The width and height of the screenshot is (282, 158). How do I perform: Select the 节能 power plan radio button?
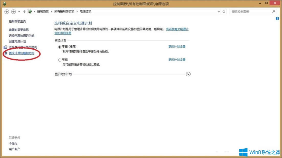point(59,60)
